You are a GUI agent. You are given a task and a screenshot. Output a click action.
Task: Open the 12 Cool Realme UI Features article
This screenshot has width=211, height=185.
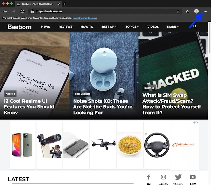pyautogui.click(x=29, y=107)
